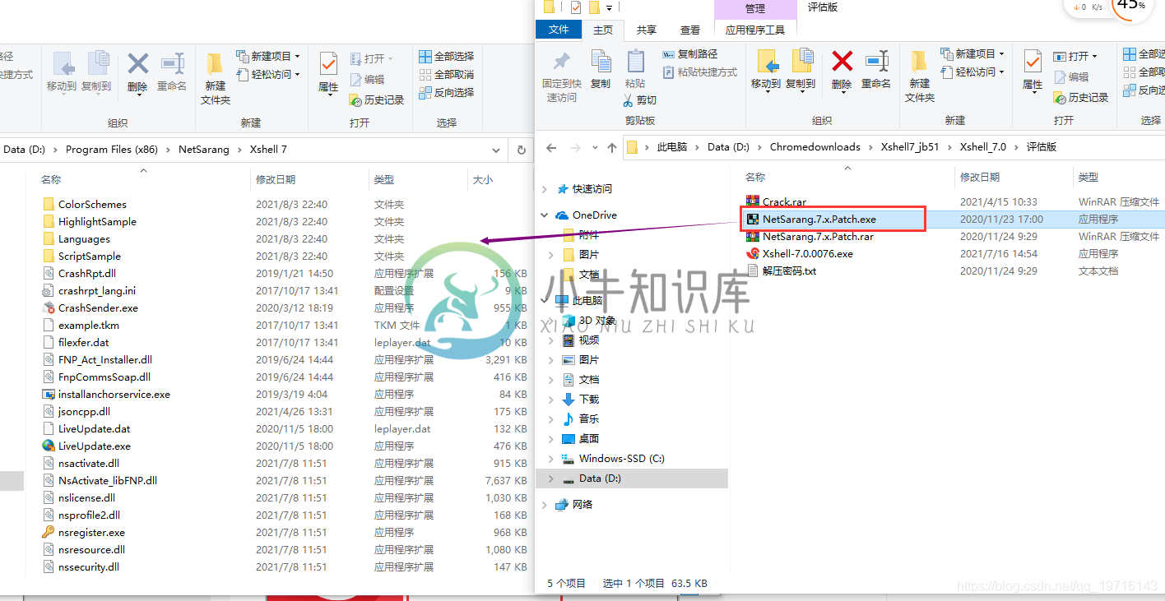Click Rename (重命名) icon in left window
The width and height of the screenshot is (1165, 601).
coord(172,64)
